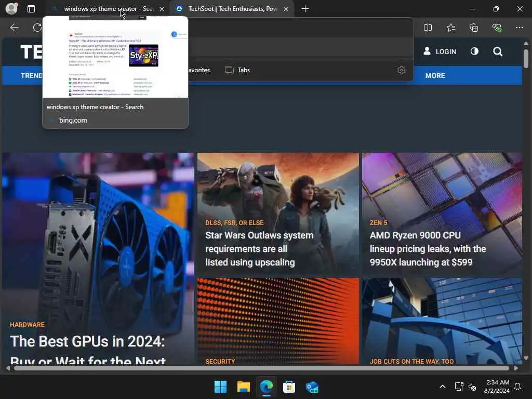
Task: Show hidden system tray icons
Action: click(443, 387)
